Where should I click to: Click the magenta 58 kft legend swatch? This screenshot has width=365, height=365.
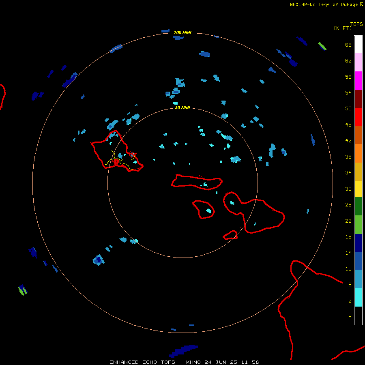(x=358, y=81)
